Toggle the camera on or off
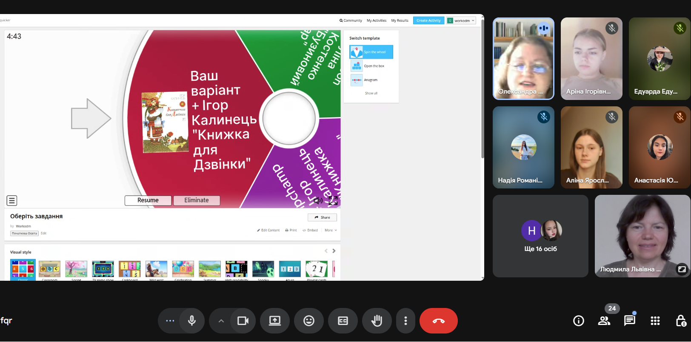Screen dimensions: 691x342 click(x=243, y=321)
